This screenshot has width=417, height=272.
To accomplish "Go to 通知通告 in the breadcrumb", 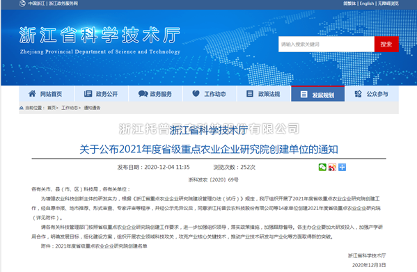I will point(92,108).
